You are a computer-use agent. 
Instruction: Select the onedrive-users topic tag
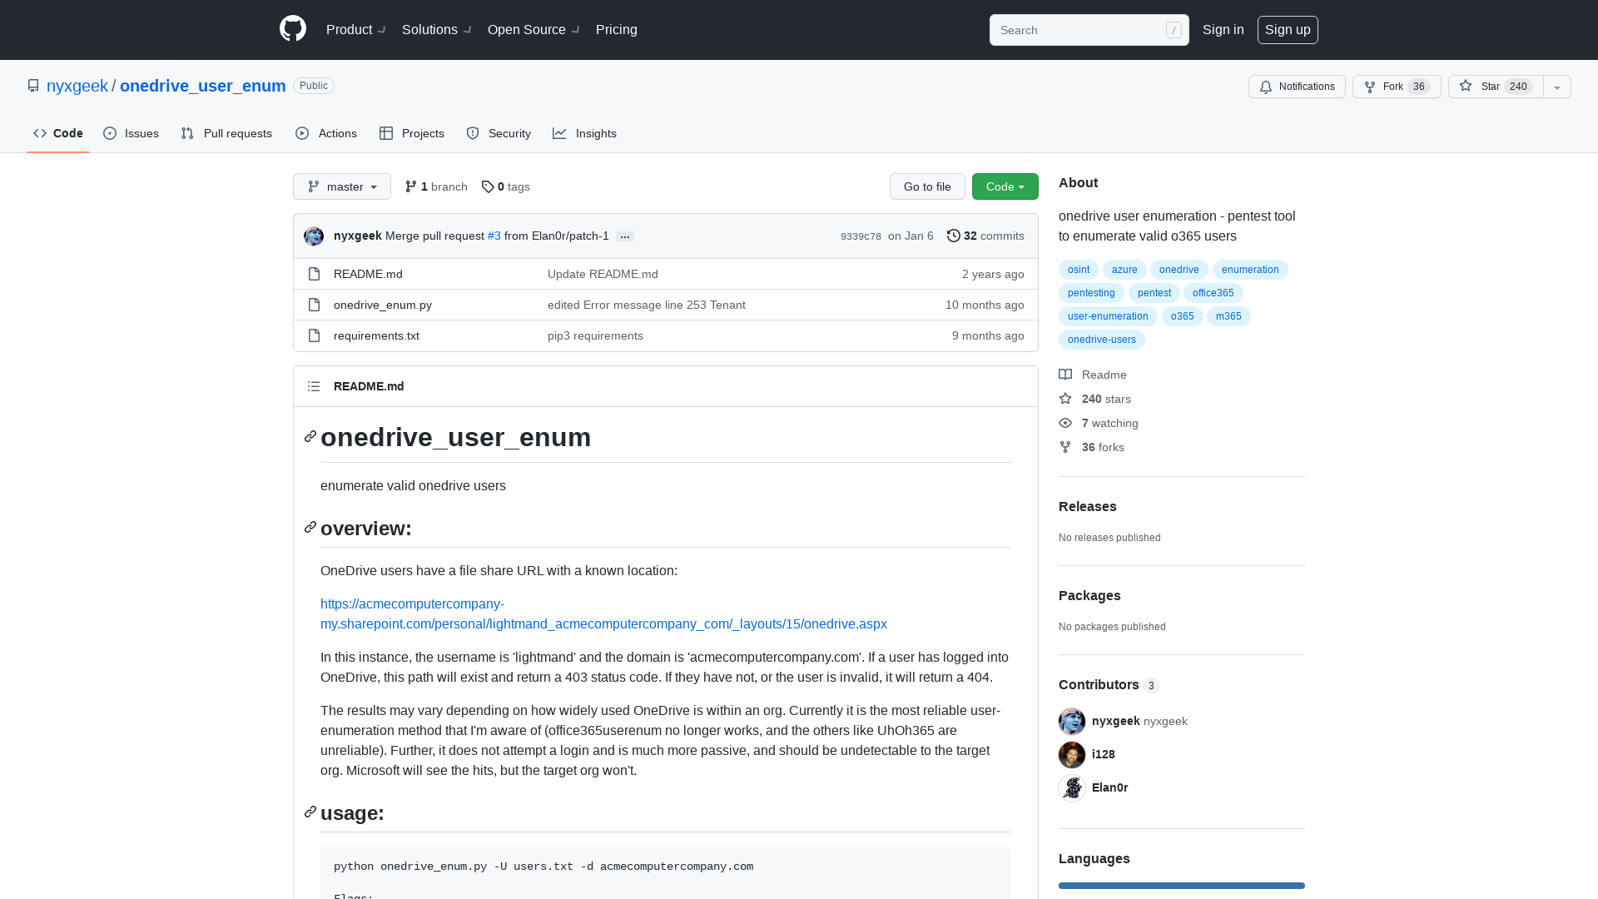point(1102,340)
